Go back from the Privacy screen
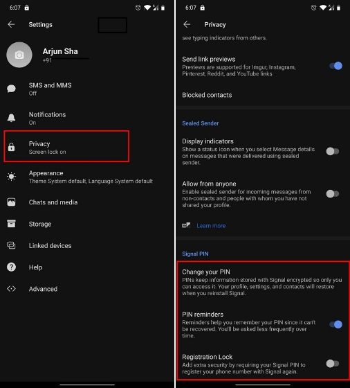The image size is (350, 388). pos(187,24)
